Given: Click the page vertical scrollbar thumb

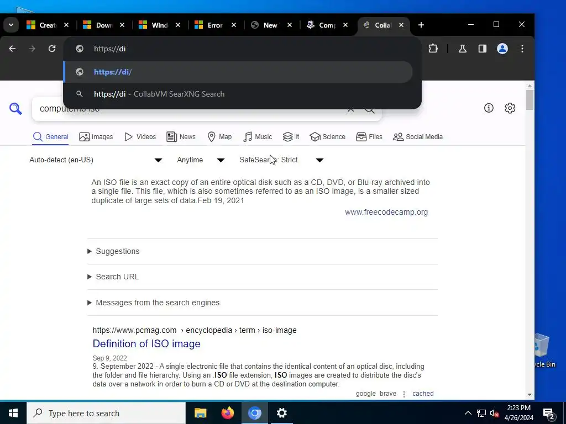Looking at the screenshot, I should pos(530,100).
